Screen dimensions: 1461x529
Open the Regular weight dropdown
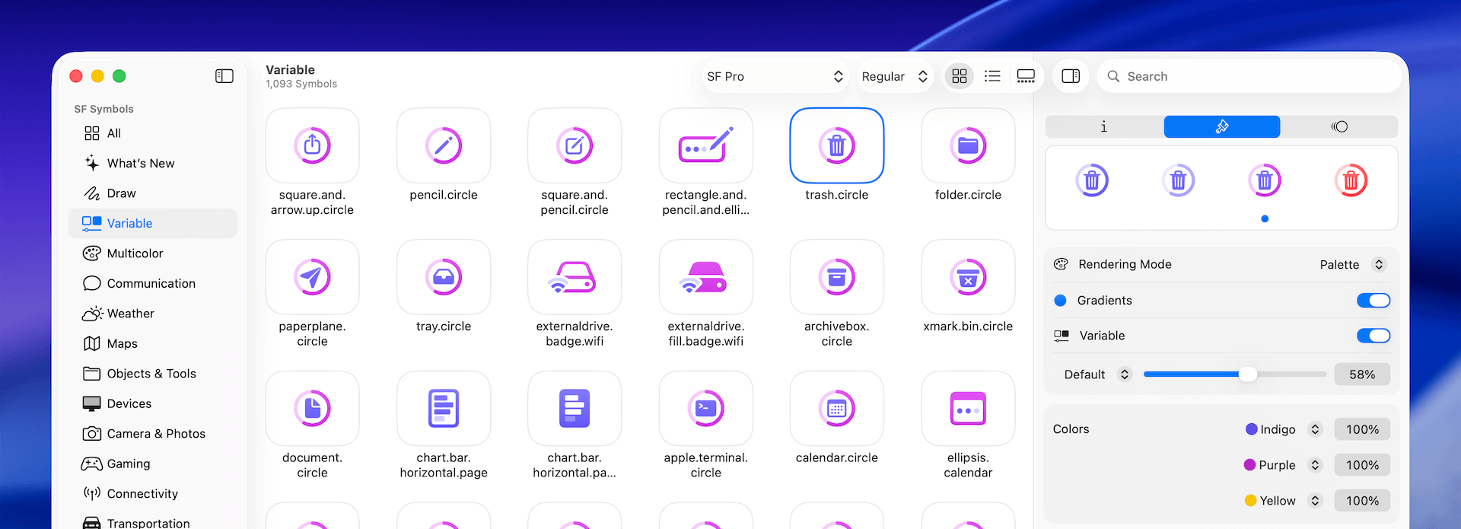pos(894,76)
